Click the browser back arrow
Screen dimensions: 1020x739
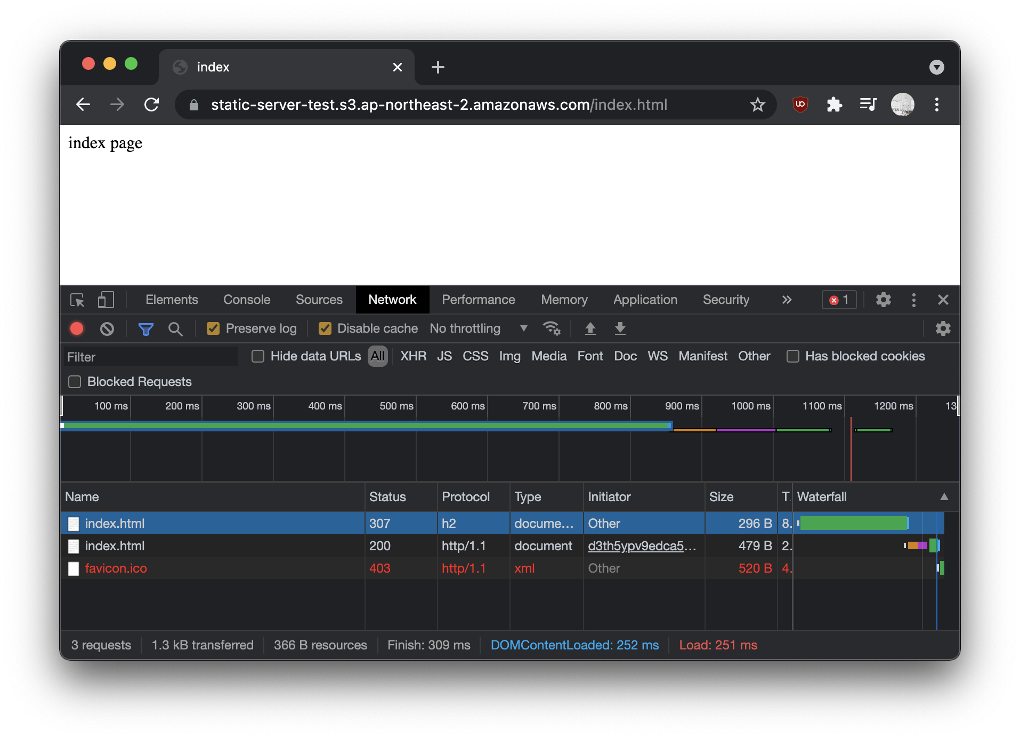[x=83, y=105]
